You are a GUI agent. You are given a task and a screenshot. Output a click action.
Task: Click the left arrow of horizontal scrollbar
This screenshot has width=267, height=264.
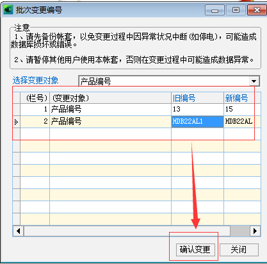pos(19,231)
